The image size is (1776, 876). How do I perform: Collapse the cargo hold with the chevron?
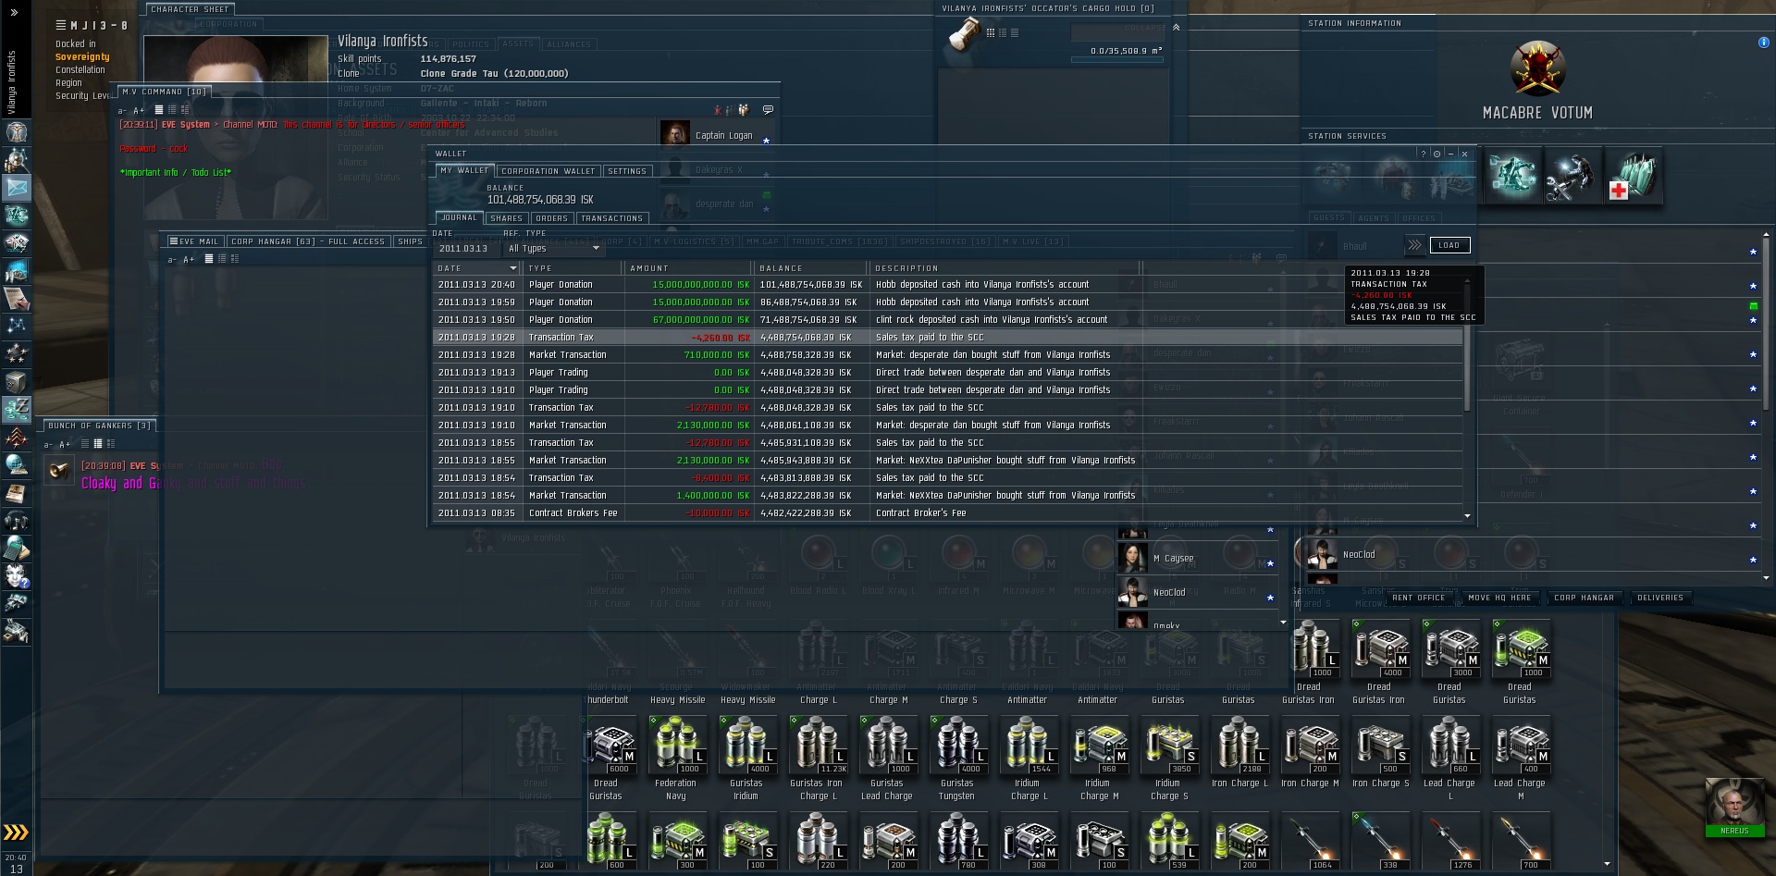point(1176,28)
